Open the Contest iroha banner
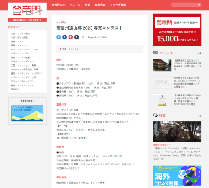Viewport: 209px width, 188px height. click(28, 113)
